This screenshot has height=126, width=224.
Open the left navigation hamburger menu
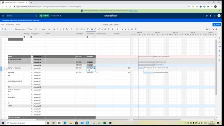(x=3, y=16)
